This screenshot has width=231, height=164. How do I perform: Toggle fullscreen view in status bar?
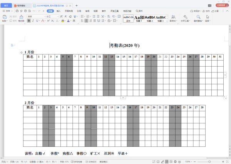(x=154, y=162)
